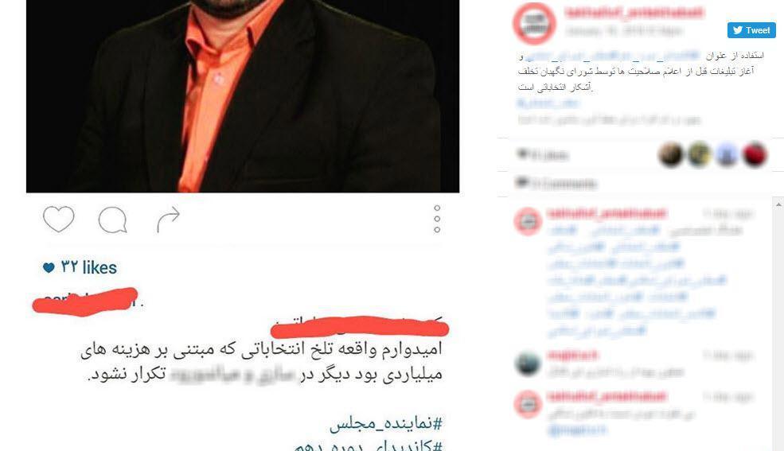Click the small blue heart beside likes
The width and height of the screenshot is (784, 451).
coord(49,268)
